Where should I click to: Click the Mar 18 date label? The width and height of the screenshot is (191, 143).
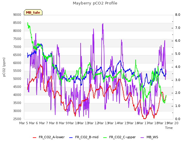click(x=153, y=123)
